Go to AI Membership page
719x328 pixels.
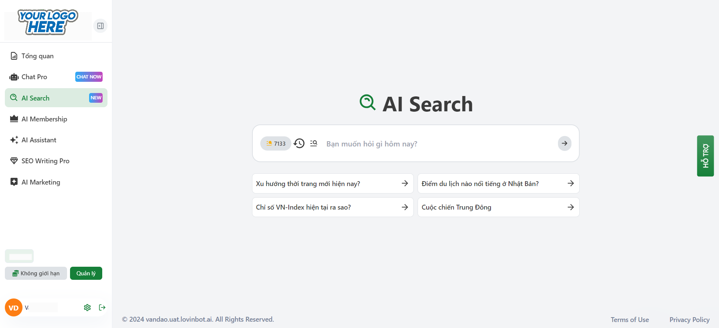(x=44, y=119)
